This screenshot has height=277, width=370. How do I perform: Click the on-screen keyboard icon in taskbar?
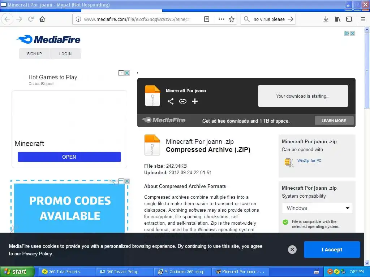click(x=317, y=272)
